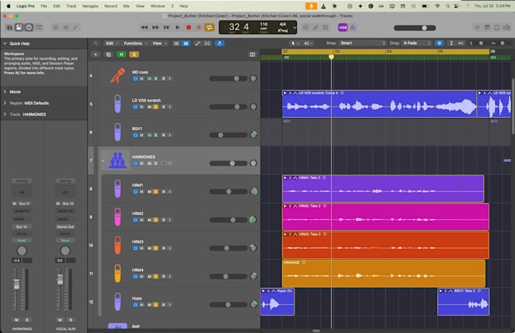
Task: Collapse the HARMONIES track stack
Action: coord(103,160)
